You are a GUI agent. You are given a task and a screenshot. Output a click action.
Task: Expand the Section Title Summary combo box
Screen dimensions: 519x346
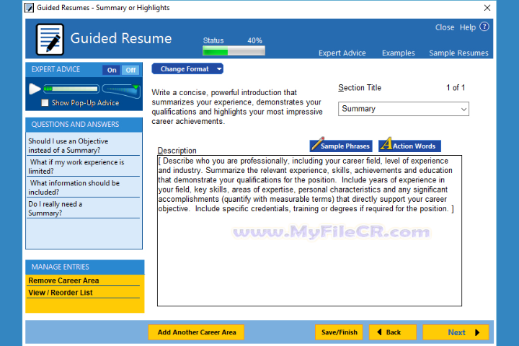[x=404, y=109]
